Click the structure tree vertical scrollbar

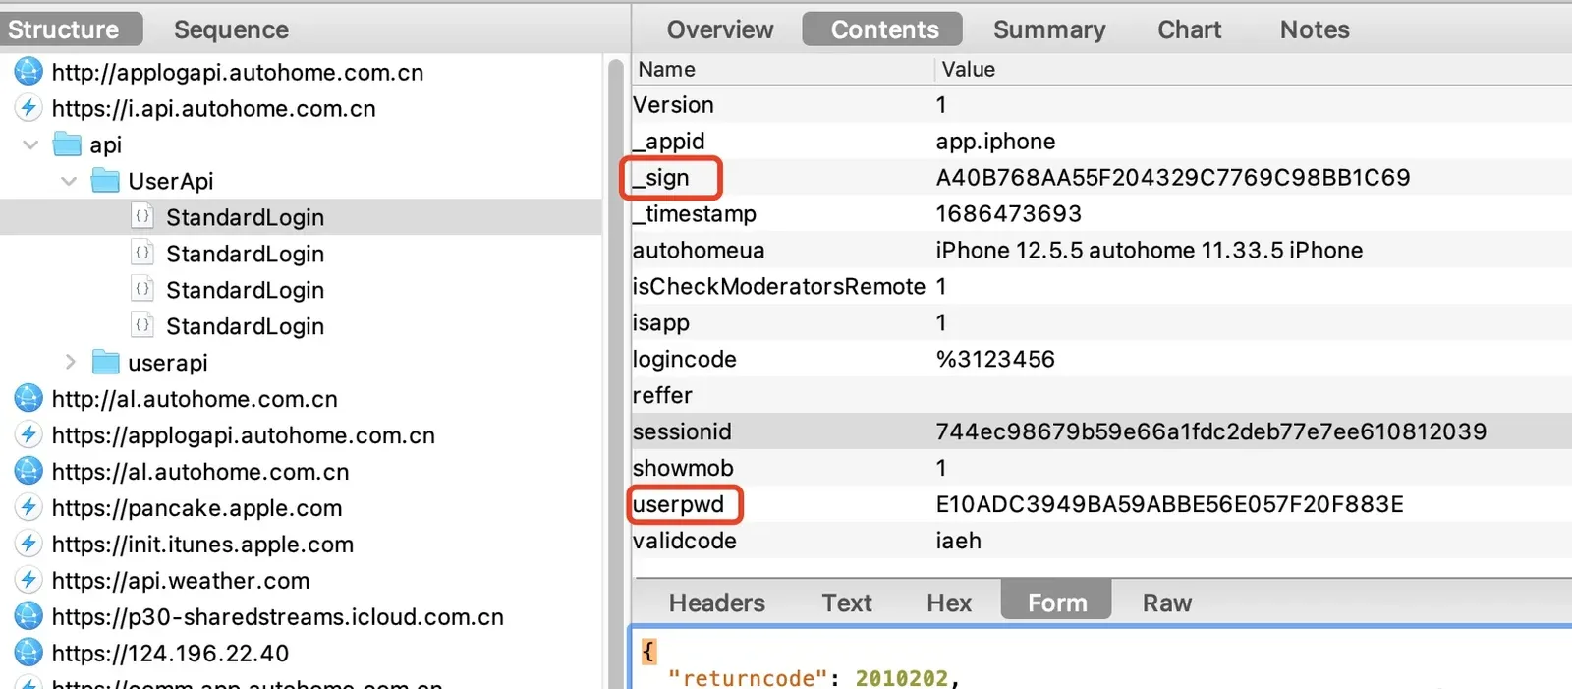(x=617, y=373)
